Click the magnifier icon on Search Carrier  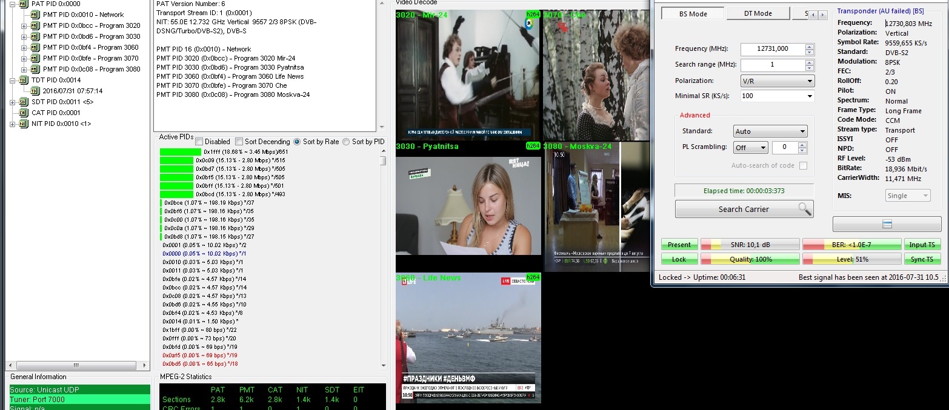coord(804,209)
